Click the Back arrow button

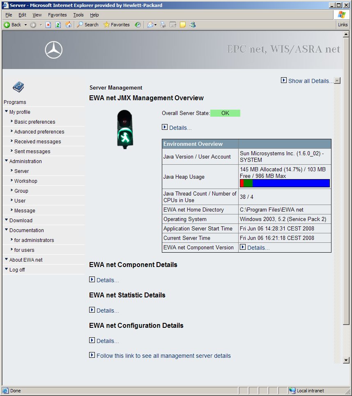[12, 25]
